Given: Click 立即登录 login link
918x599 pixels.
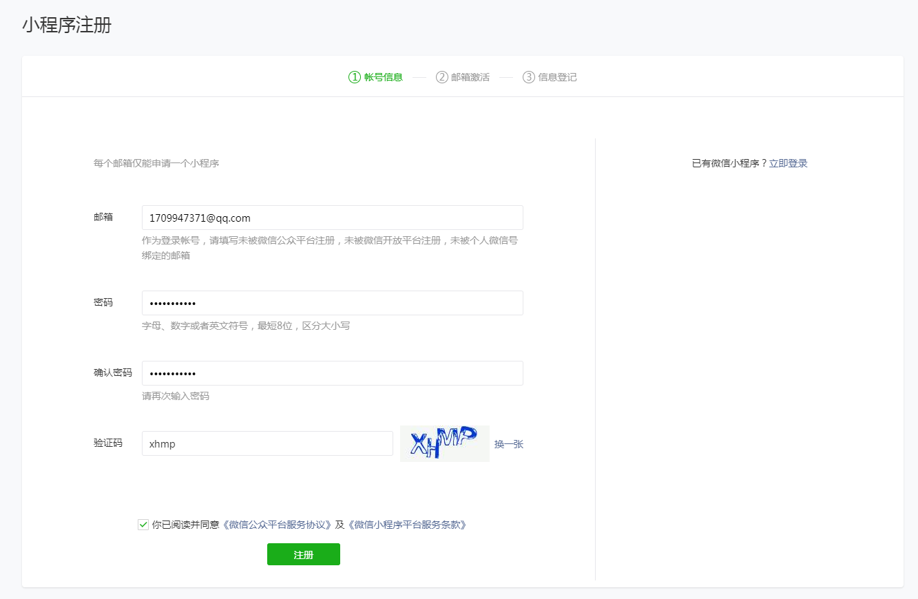Looking at the screenshot, I should (789, 163).
